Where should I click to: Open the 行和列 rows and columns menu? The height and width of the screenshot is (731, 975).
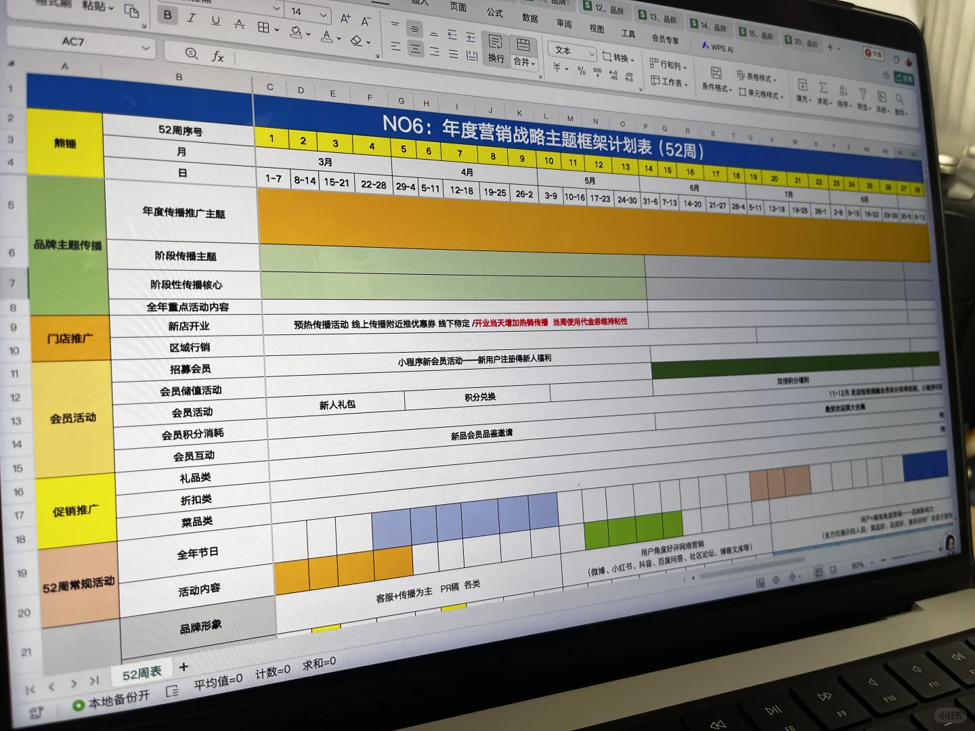pyautogui.click(x=668, y=65)
